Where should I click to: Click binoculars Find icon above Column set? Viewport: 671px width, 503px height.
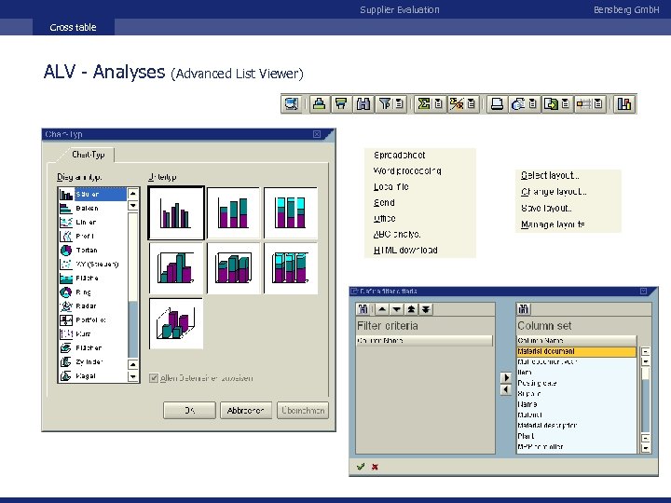click(x=524, y=309)
